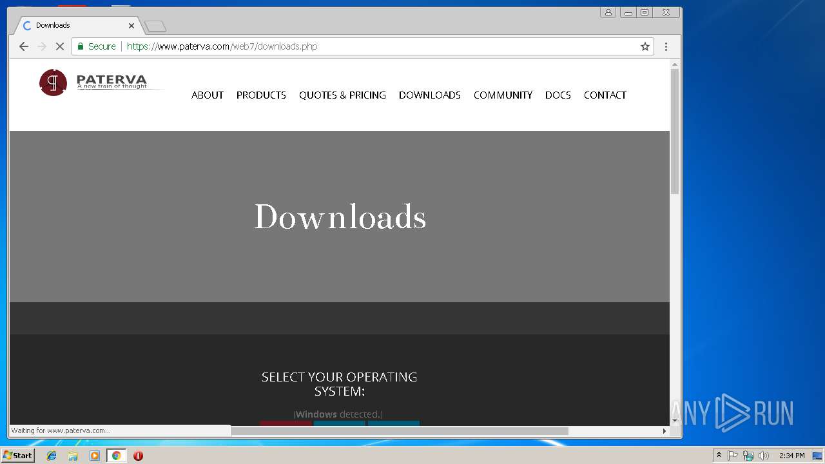Click the volume speaker icon
This screenshot has height=464, width=825.
[x=764, y=456]
